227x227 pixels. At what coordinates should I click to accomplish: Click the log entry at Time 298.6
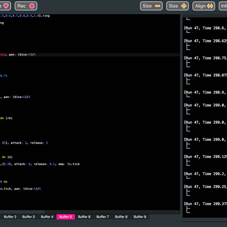coord(205,28)
